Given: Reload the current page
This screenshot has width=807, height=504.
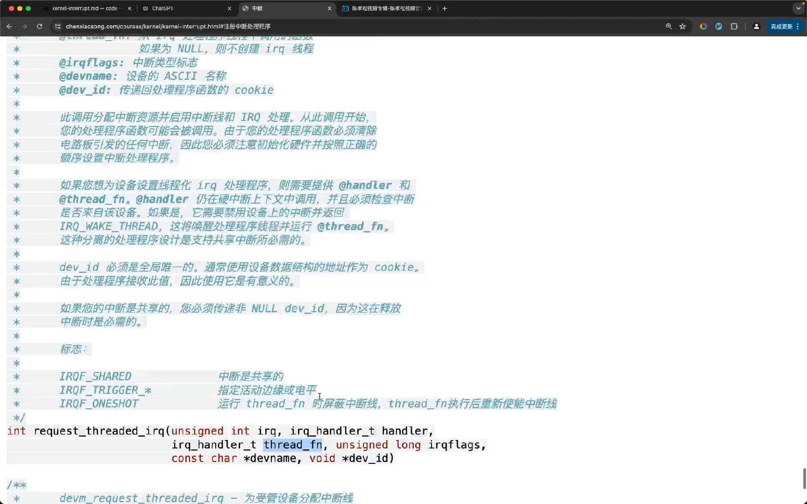Looking at the screenshot, I should click(40, 27).
